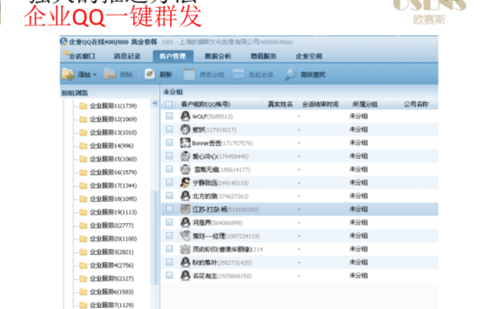
Task: Select group 企业服务2(2777) in tree
Action: point(112,226)
